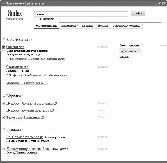This screenshot has height=163, width=167.
Task: Sort results По дате
Action: coord(124,56)
